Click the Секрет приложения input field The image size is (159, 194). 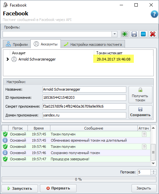tap(84, 106)
